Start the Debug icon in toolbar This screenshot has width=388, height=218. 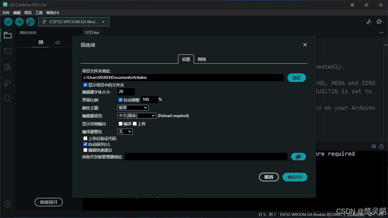click(30, 22)
